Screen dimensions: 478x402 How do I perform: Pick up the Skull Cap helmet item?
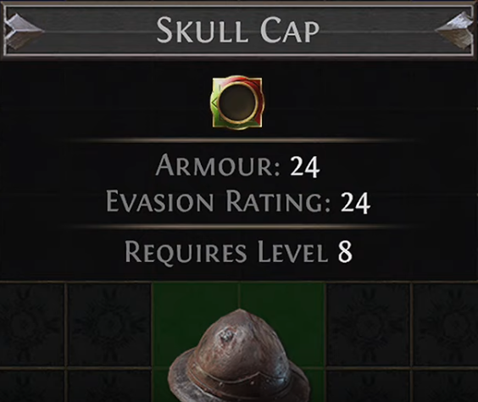(238, 355)
